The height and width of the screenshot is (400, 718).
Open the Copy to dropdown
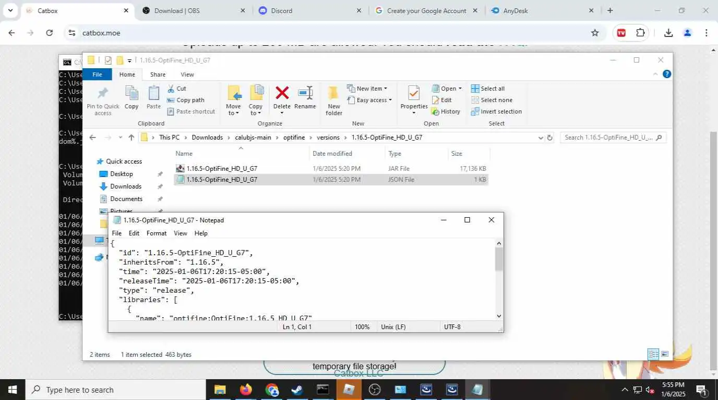(256, 101)
